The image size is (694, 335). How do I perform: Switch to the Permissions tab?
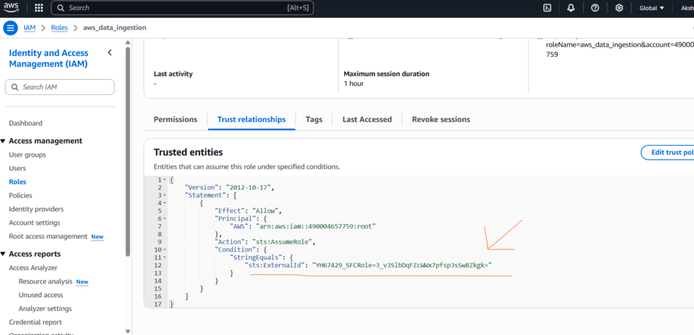(176, 119)
